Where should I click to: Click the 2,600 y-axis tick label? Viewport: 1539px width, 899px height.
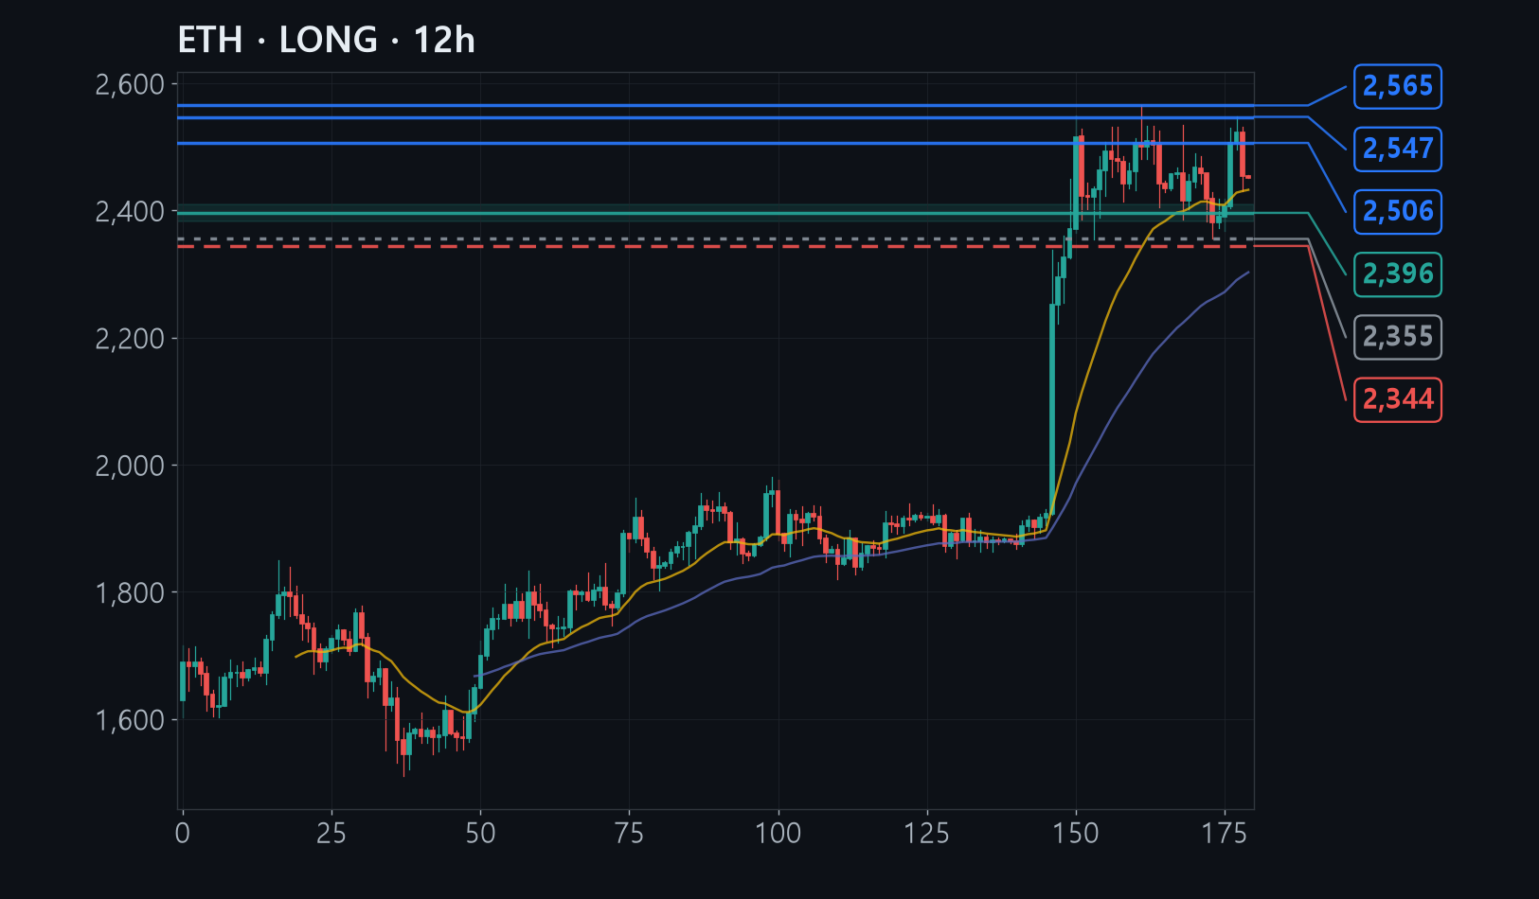(x=130, y=84)
